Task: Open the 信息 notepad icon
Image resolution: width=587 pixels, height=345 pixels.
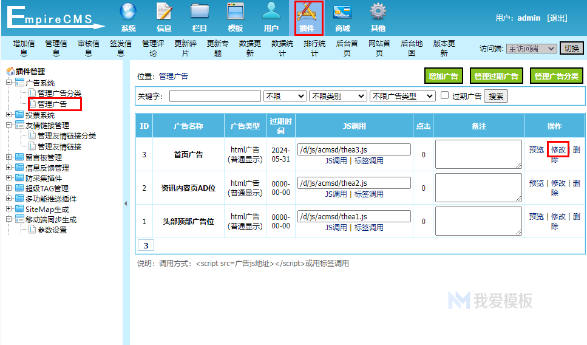Action: (164, 12)
